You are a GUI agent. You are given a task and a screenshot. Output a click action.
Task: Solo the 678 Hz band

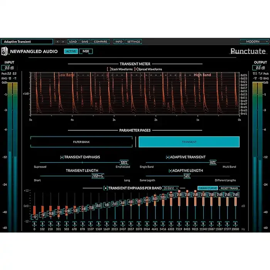pyautogui.click(x=74, y=224)
